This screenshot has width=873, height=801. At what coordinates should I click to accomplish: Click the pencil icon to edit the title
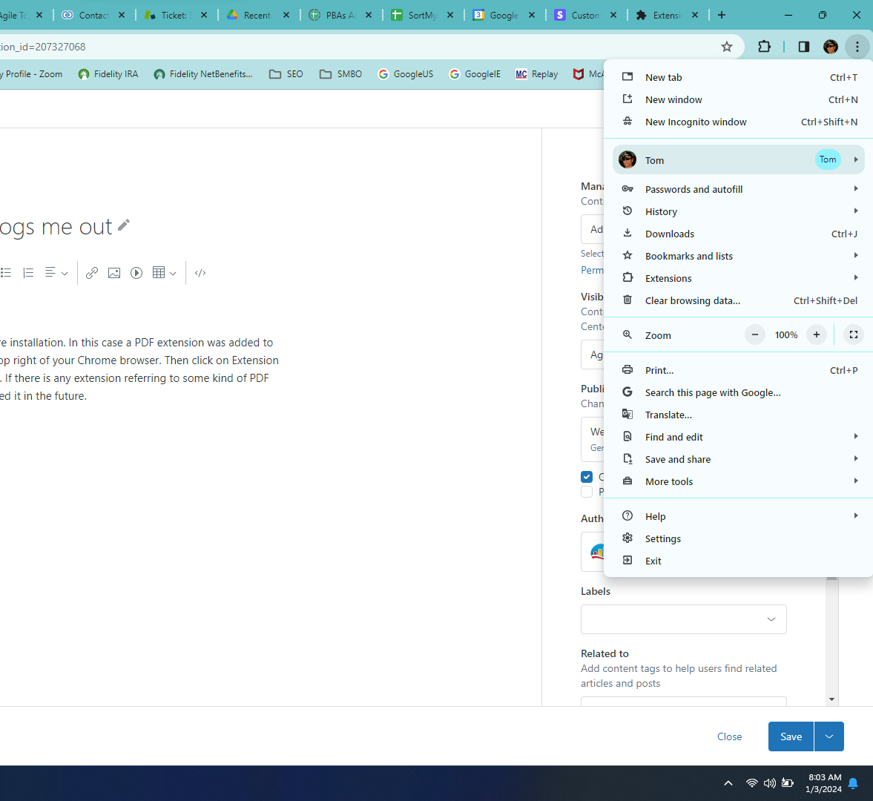click(124, 225)
